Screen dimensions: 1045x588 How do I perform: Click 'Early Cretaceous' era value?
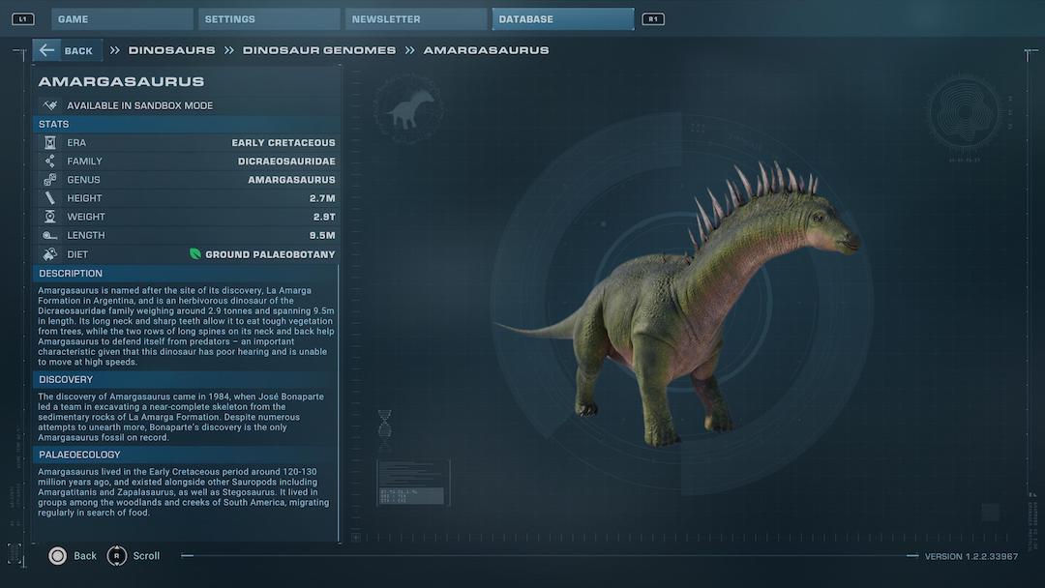(284, 142)
